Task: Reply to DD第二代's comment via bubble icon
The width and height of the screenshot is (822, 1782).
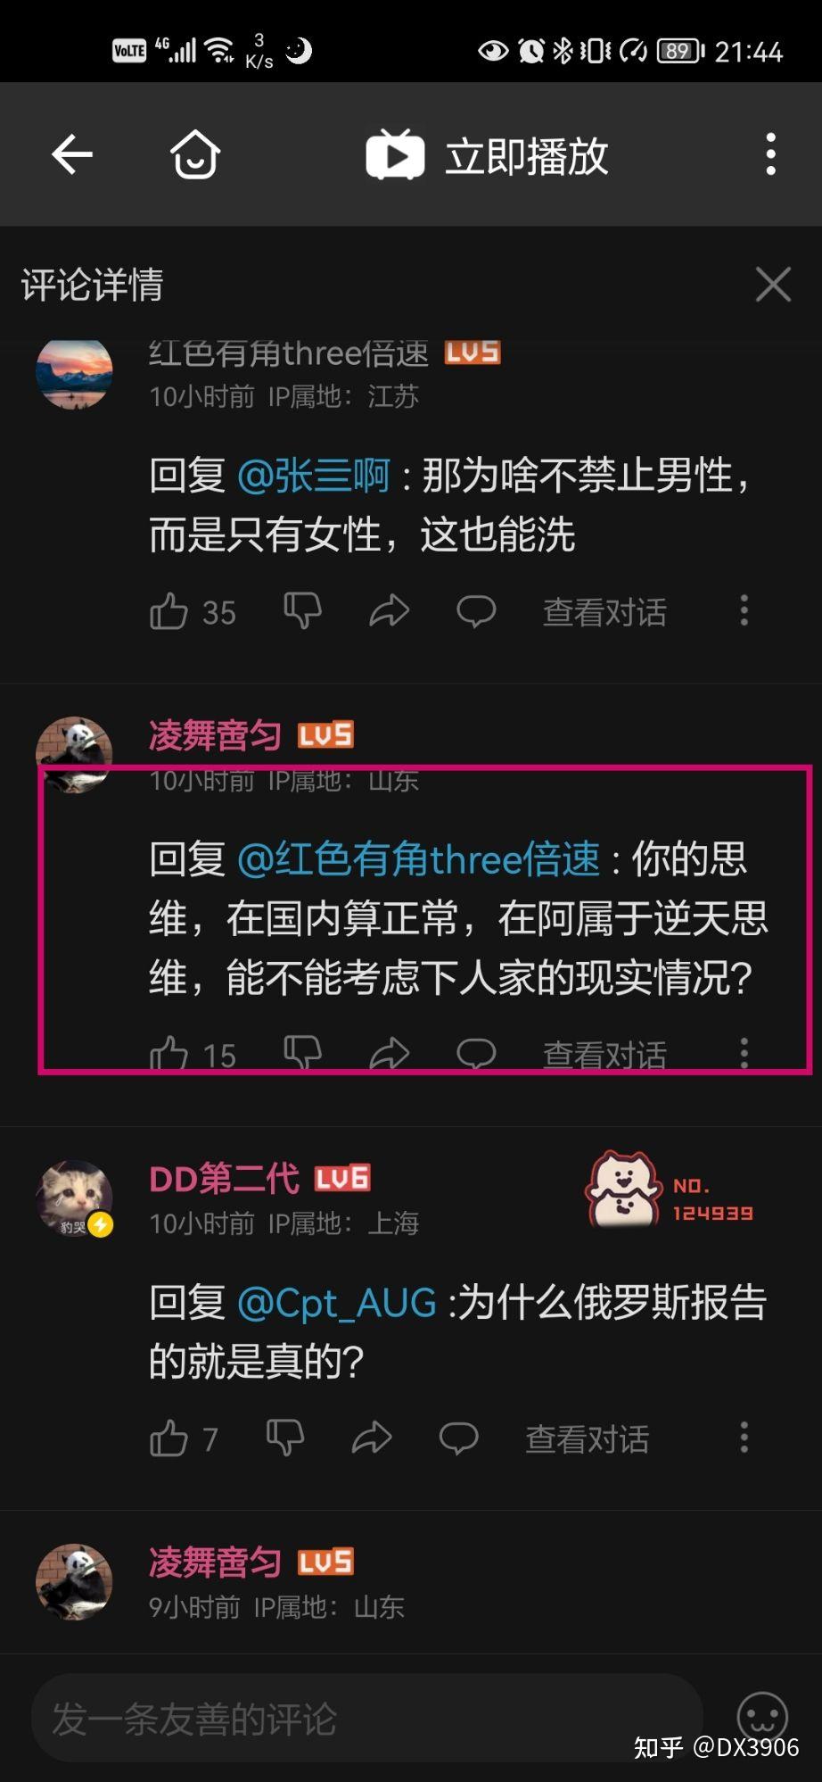Action: [x=458, y=1438]
